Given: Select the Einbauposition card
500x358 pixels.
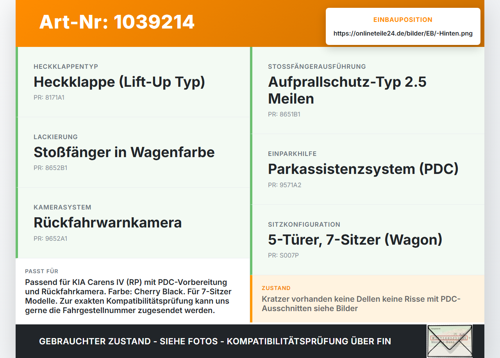Looking at the screenshot, I should pyautogui.click(x=403, y=26).
